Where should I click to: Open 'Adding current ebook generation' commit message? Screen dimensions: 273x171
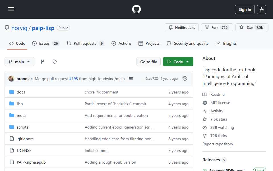tap(119, 127)
